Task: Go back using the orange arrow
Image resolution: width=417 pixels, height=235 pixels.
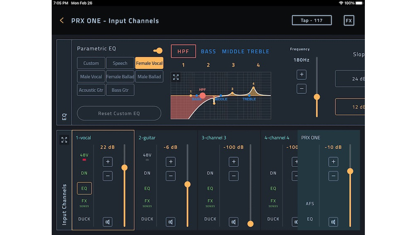Action: (62, 20)
